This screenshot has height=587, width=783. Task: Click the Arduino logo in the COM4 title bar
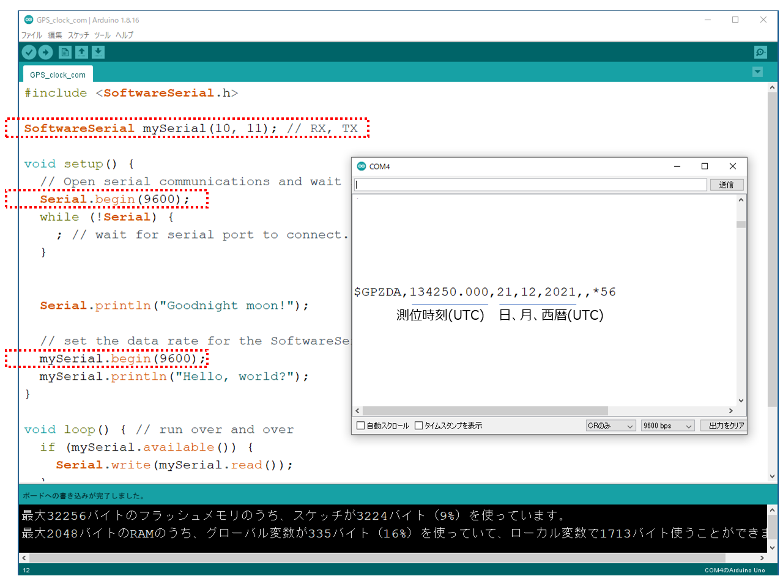click(x=360, y=166)
